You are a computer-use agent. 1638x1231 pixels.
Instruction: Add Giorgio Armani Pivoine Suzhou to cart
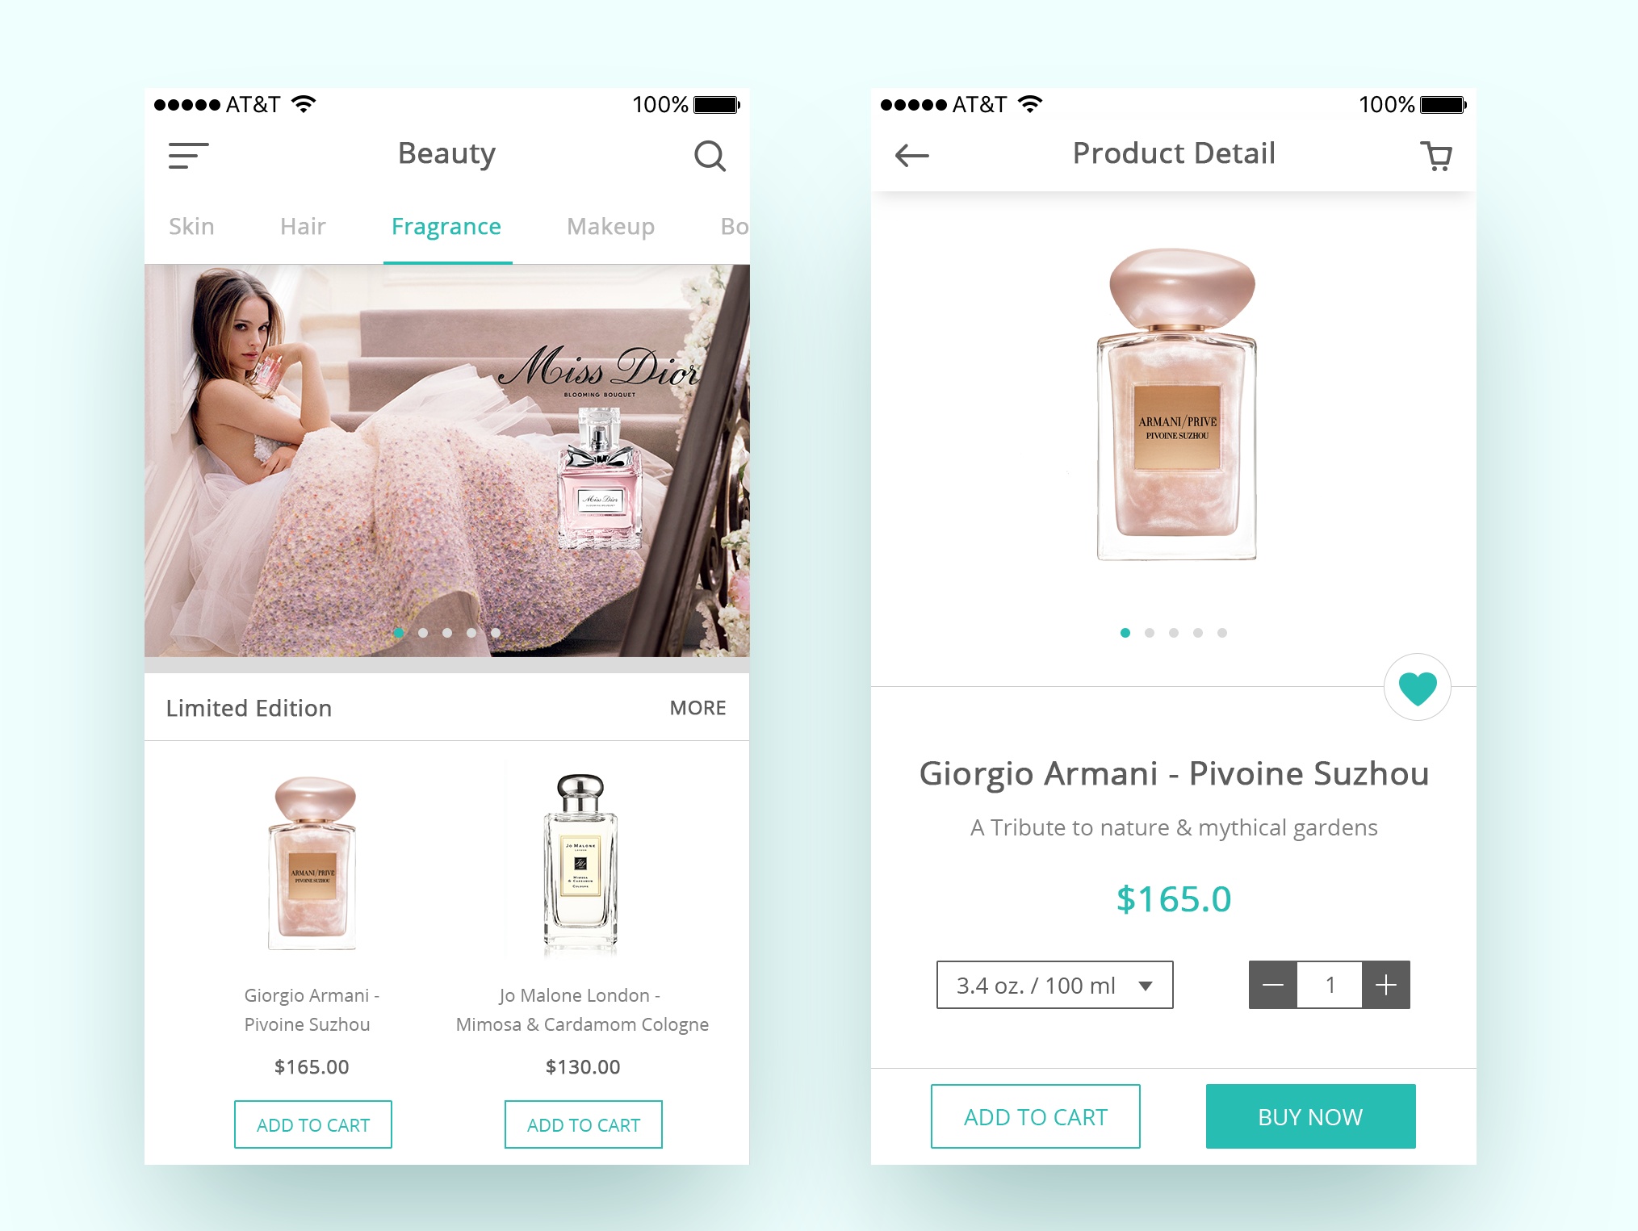pyautogui.click(x=313, y=1124)
